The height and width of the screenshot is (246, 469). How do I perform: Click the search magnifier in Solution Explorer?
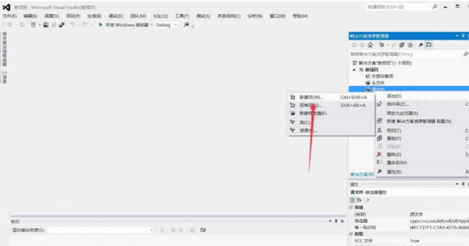(x=466, y=54)
